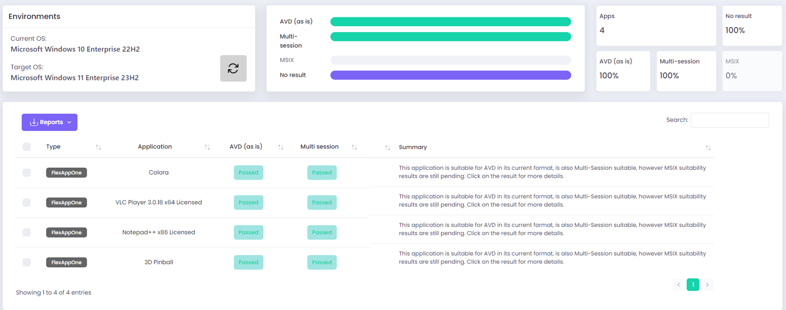Sort by Summary column sort icon
The width and height of the screenshot is (786, 310).
tap(708, 148)
